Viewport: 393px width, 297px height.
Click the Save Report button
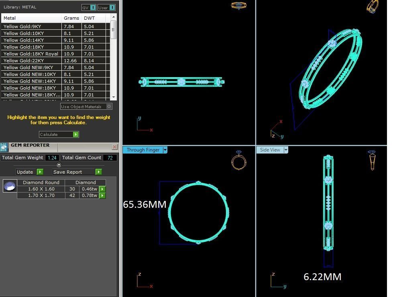pyautogui.click(x=77, y=172)
